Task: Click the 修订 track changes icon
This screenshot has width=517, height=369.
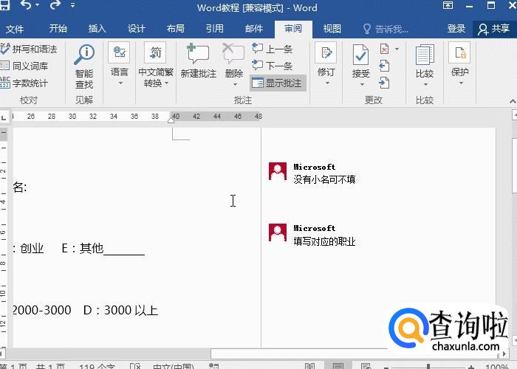Action: (326, 52)
